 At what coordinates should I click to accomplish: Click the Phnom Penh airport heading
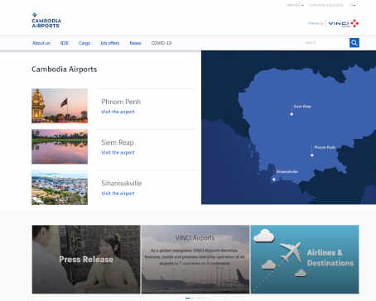pos(121,102)
